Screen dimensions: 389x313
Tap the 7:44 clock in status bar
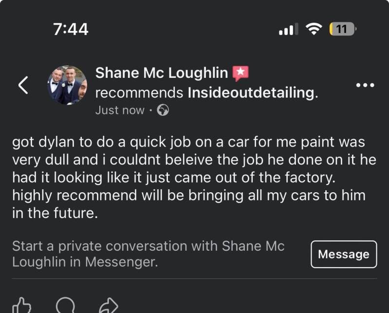pyautogui.click(x=71, y=29)
